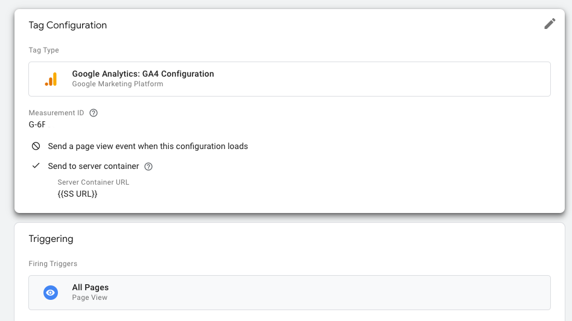
Task: Click the Page View trigger subtitle
Action: (90, 297)
